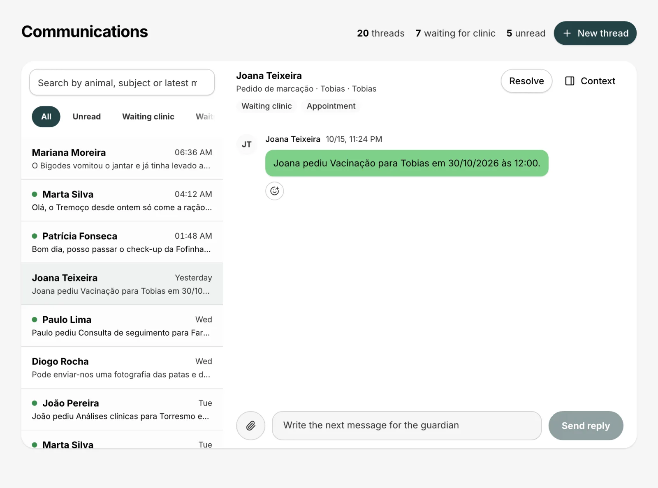Screen dimensions: 658x488
Task: Filter threads by Unread
Action: tap(87, 117)
